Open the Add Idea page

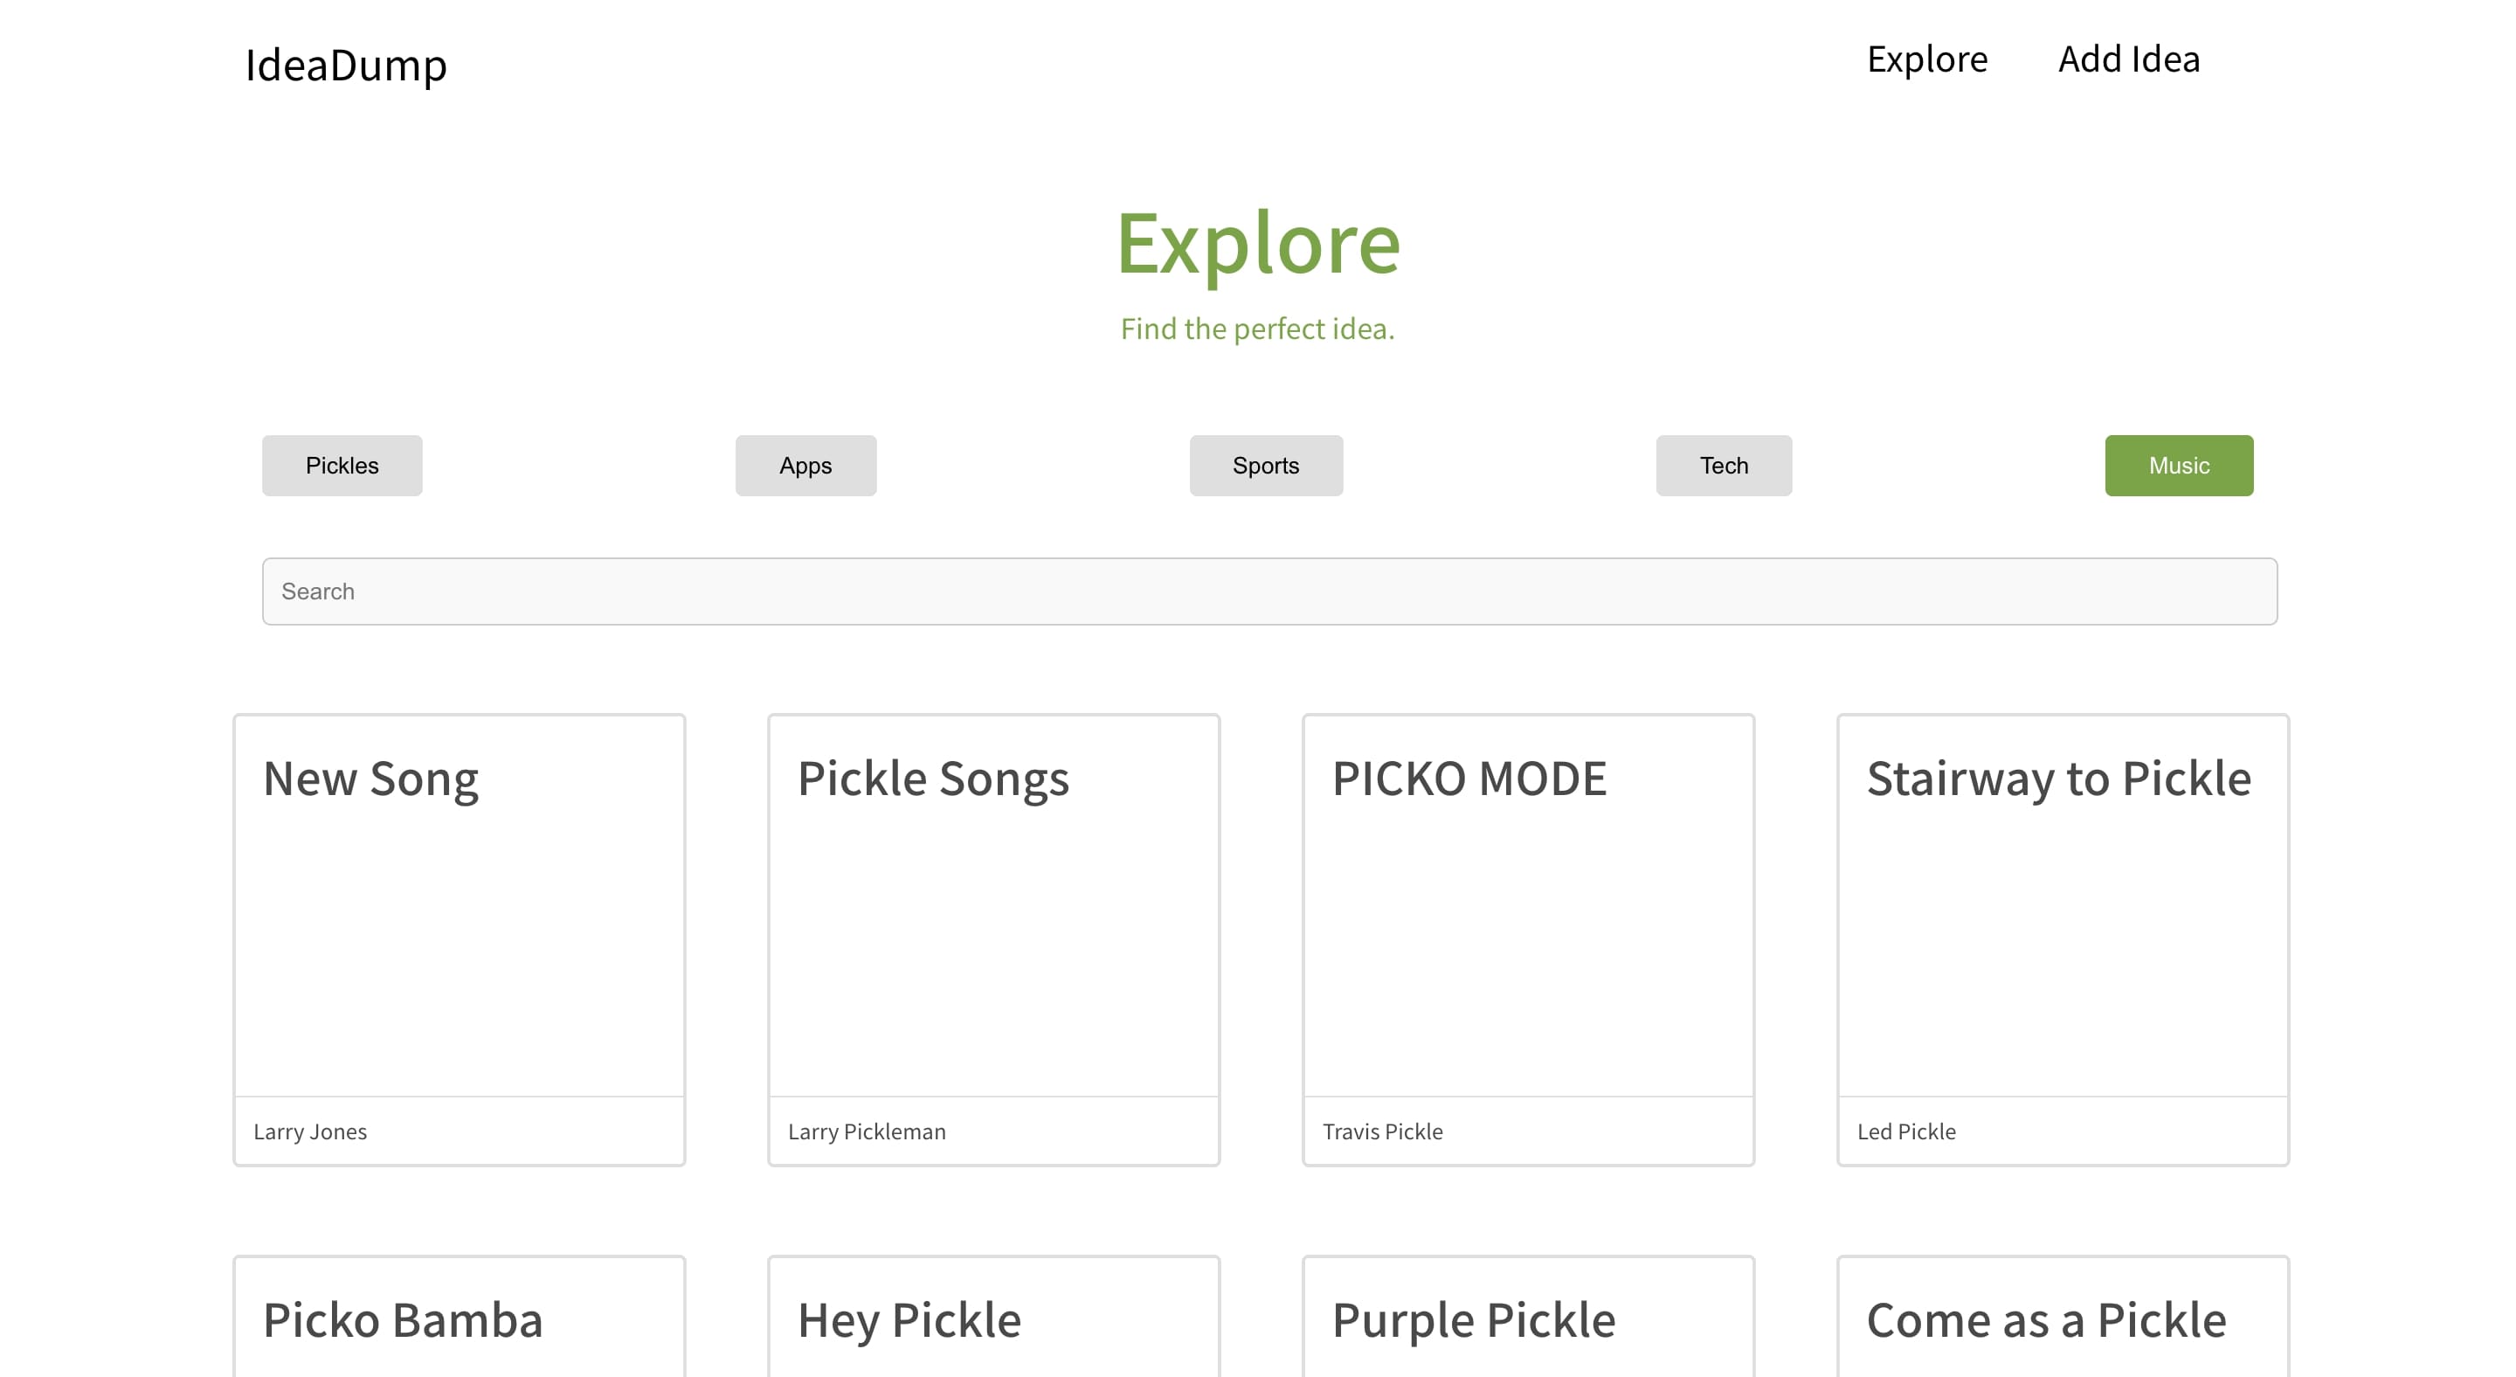click(x=2128, y=59)
